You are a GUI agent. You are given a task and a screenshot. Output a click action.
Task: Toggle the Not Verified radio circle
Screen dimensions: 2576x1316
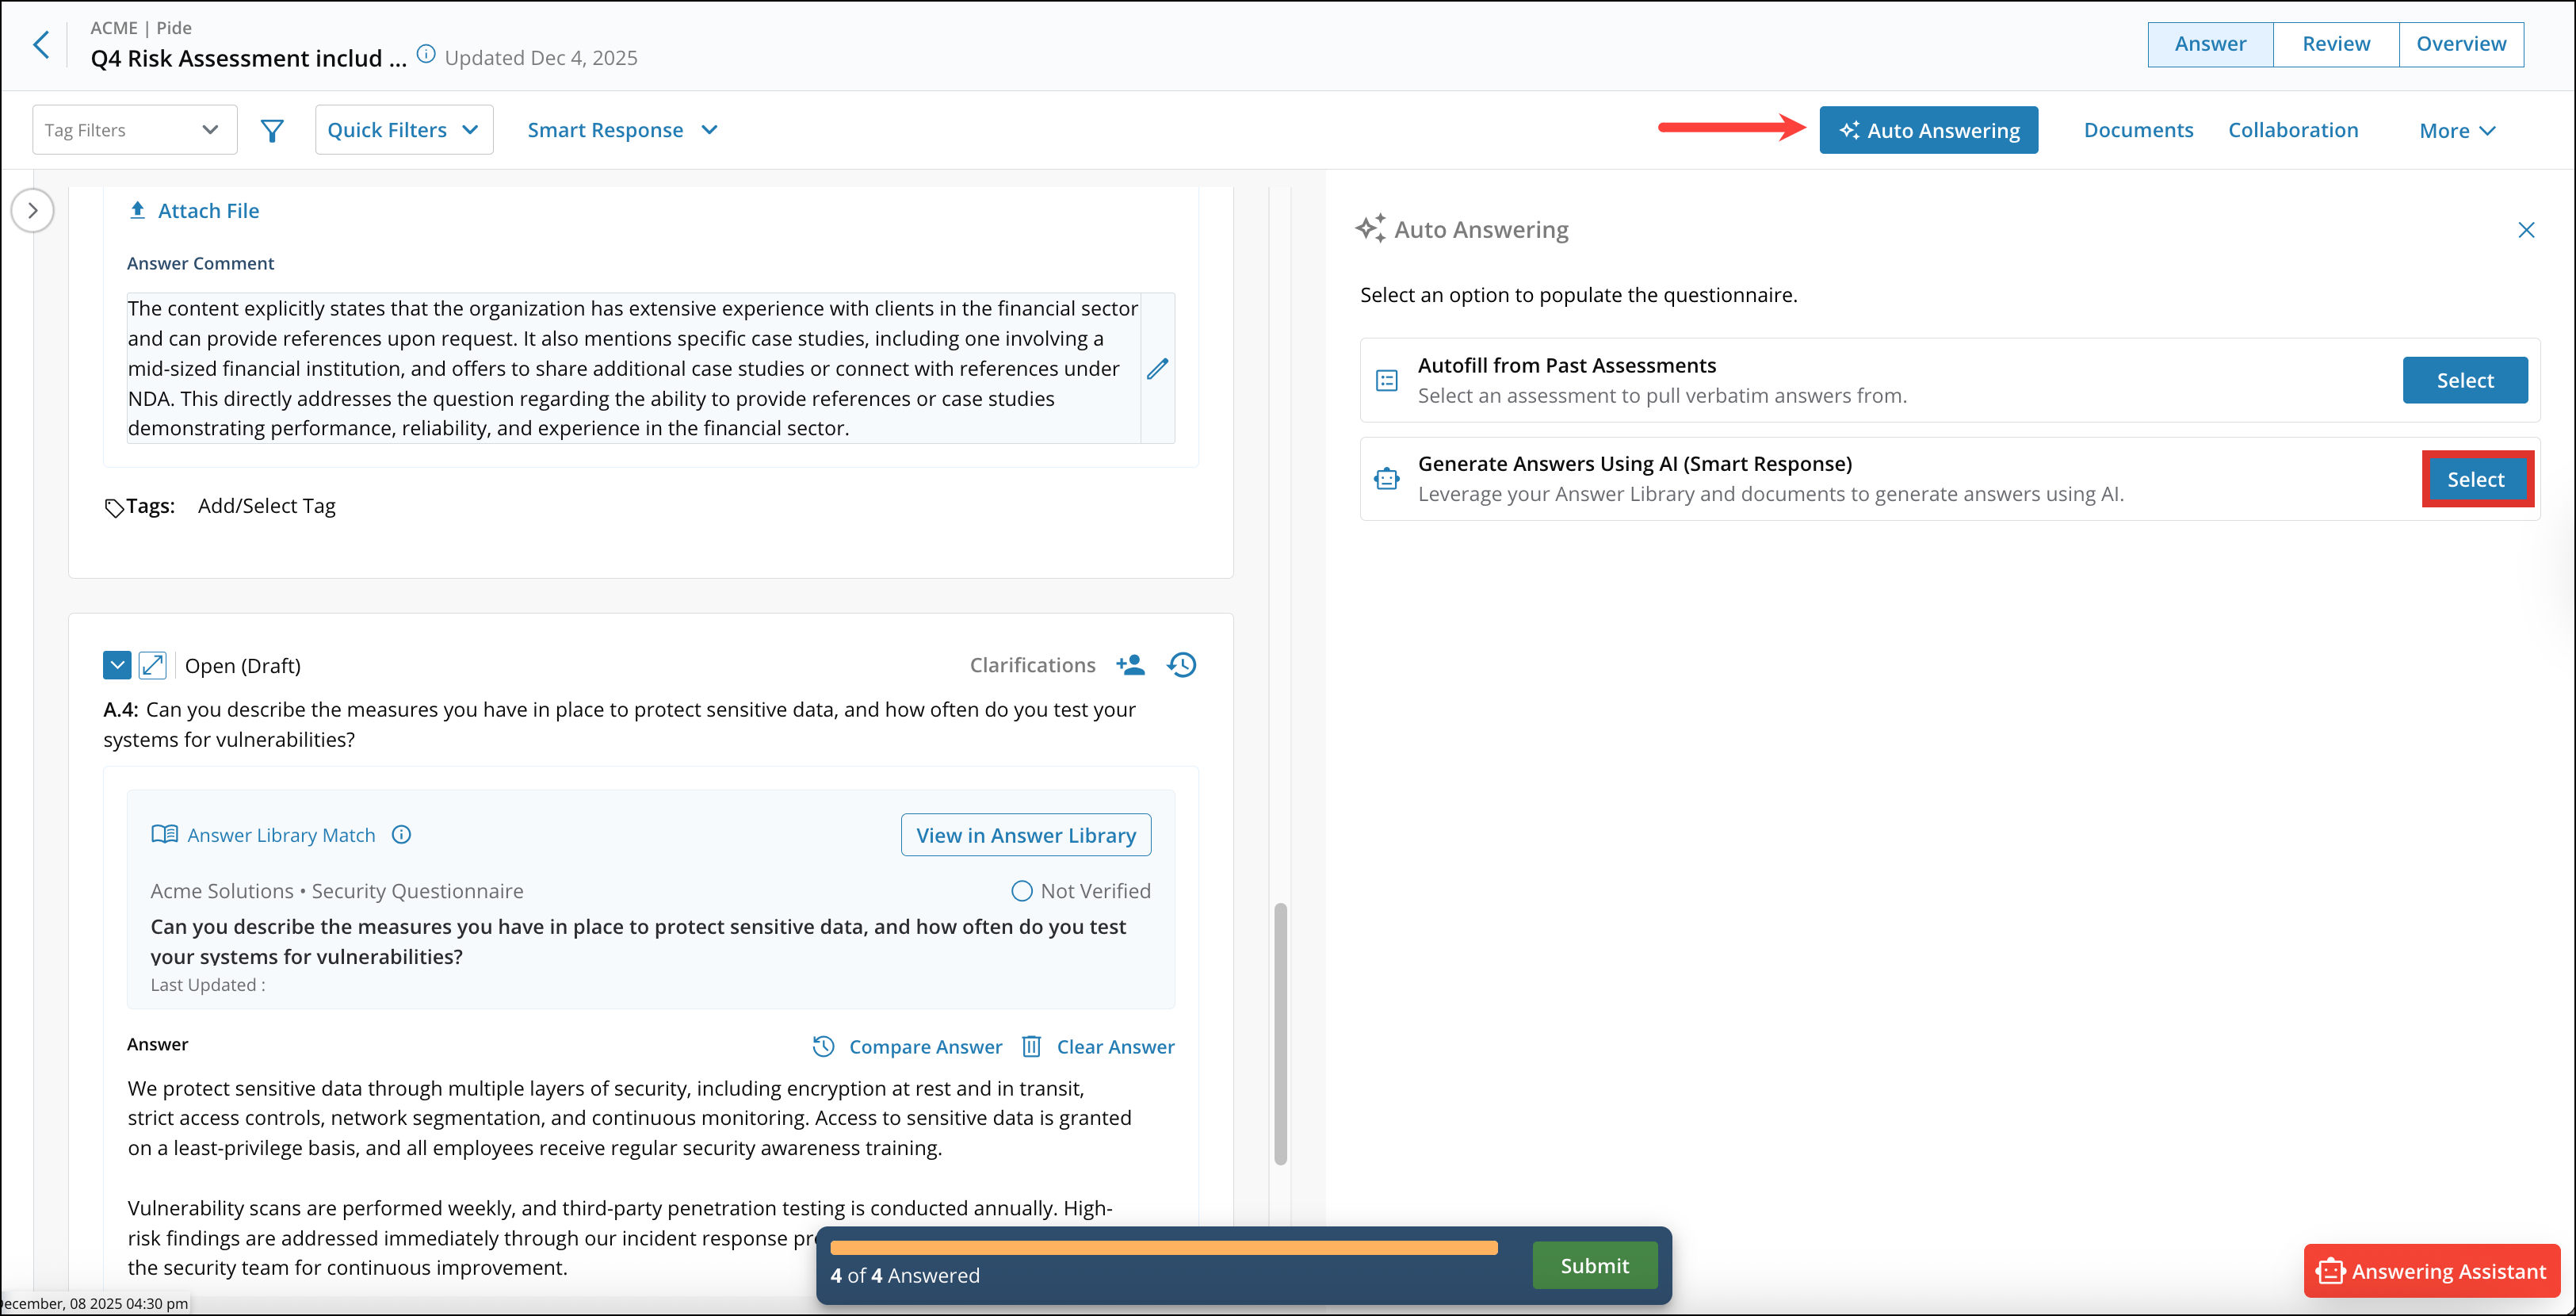1021,891
